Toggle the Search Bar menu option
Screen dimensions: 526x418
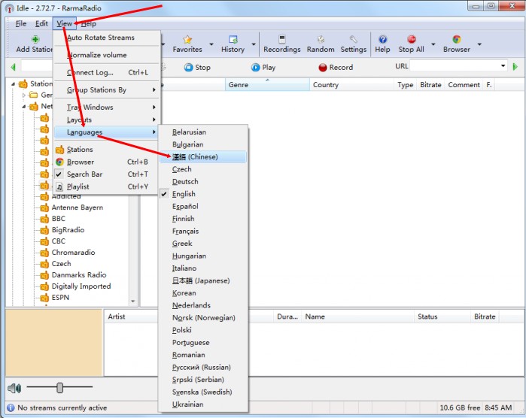tap(84, 174)
